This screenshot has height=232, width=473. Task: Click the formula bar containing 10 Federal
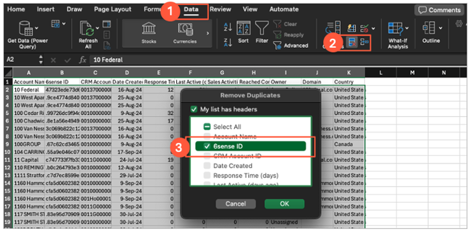pos(277,60)
